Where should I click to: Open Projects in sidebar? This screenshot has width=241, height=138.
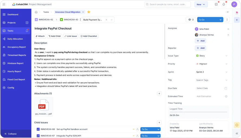point(12,22)
